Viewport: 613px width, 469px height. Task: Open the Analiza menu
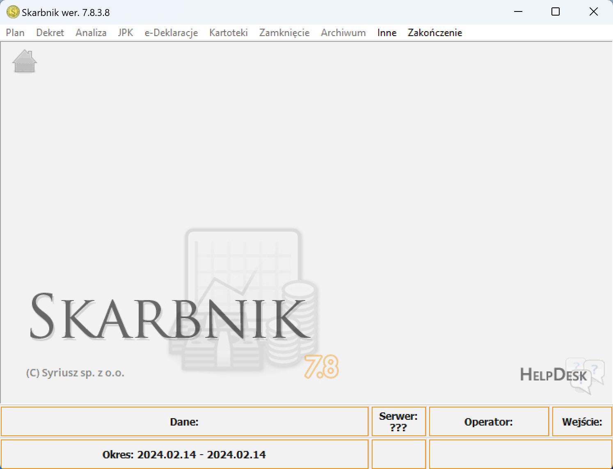[91, 33]
